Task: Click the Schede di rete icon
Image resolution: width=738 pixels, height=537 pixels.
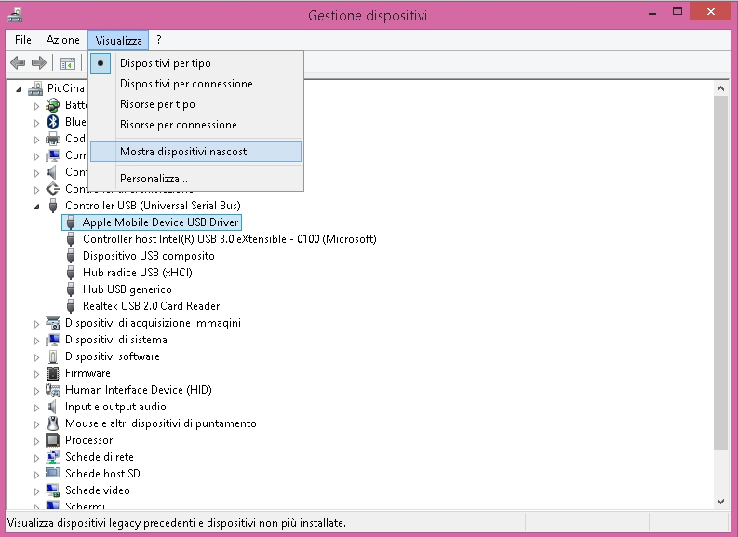Action: pyautogui.click(x=54, y=457)
